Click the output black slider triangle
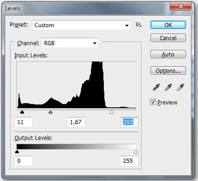This screenshot has width=198, height=181. pyautogui.click(x=17, y=151)
